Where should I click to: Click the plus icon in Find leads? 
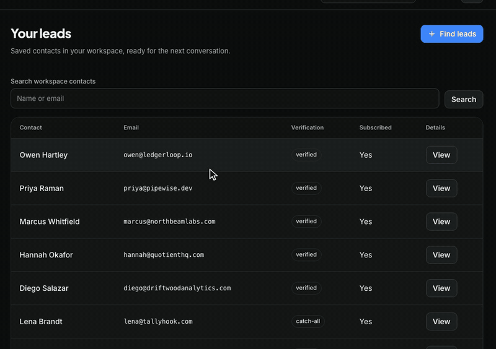coord(432,34)
